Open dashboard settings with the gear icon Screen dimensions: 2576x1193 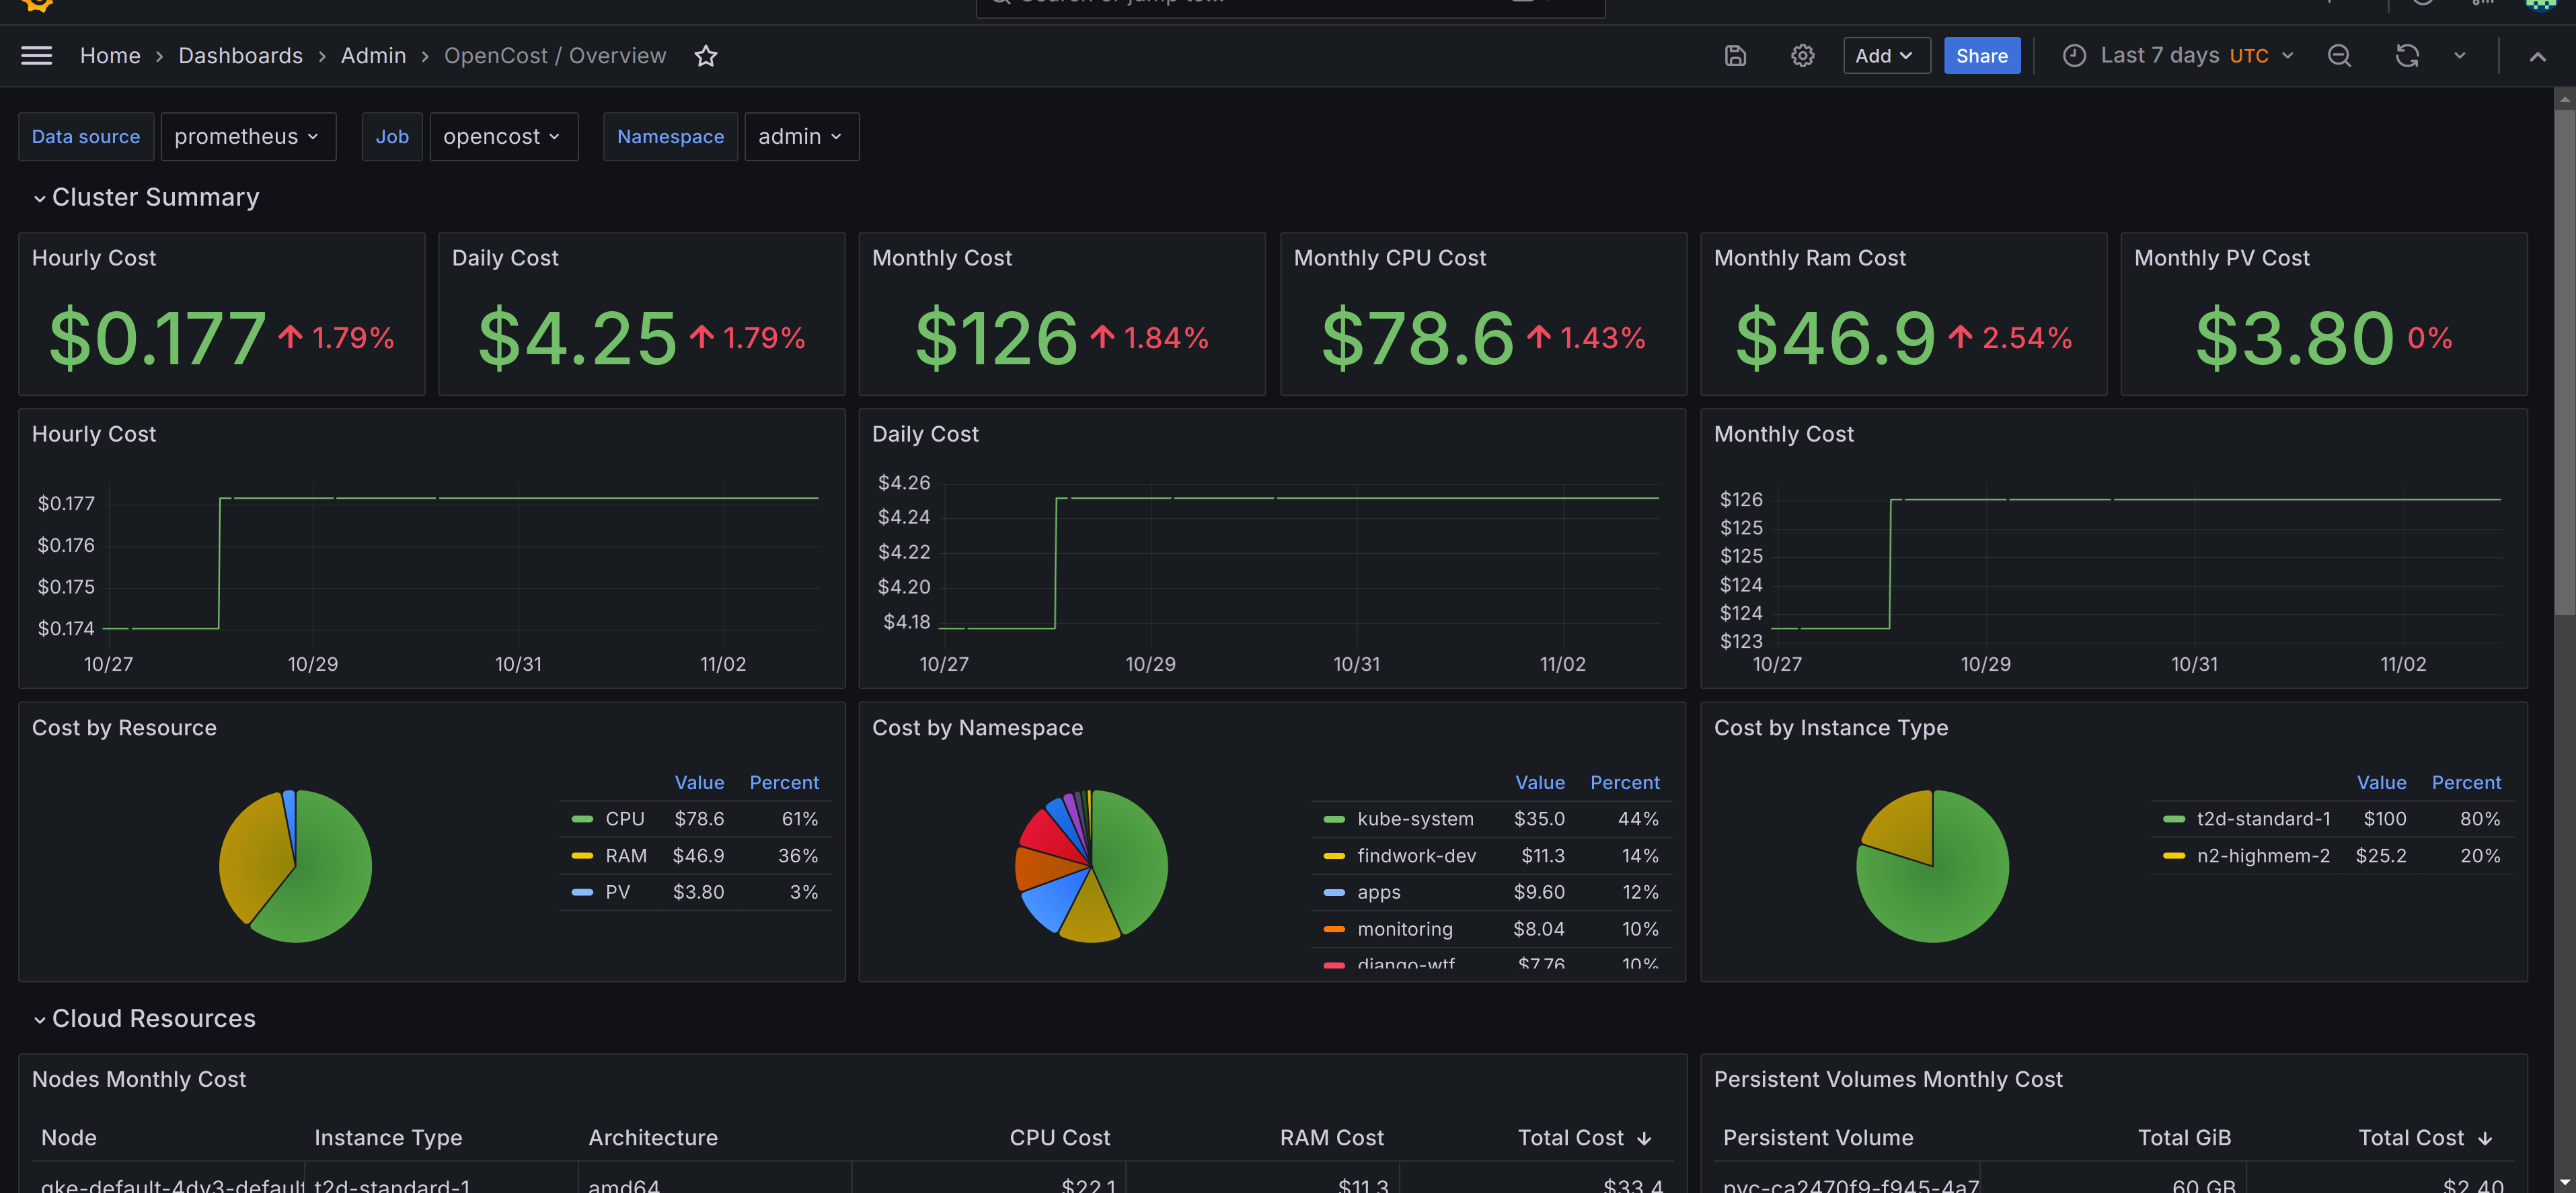point(1802,55)
